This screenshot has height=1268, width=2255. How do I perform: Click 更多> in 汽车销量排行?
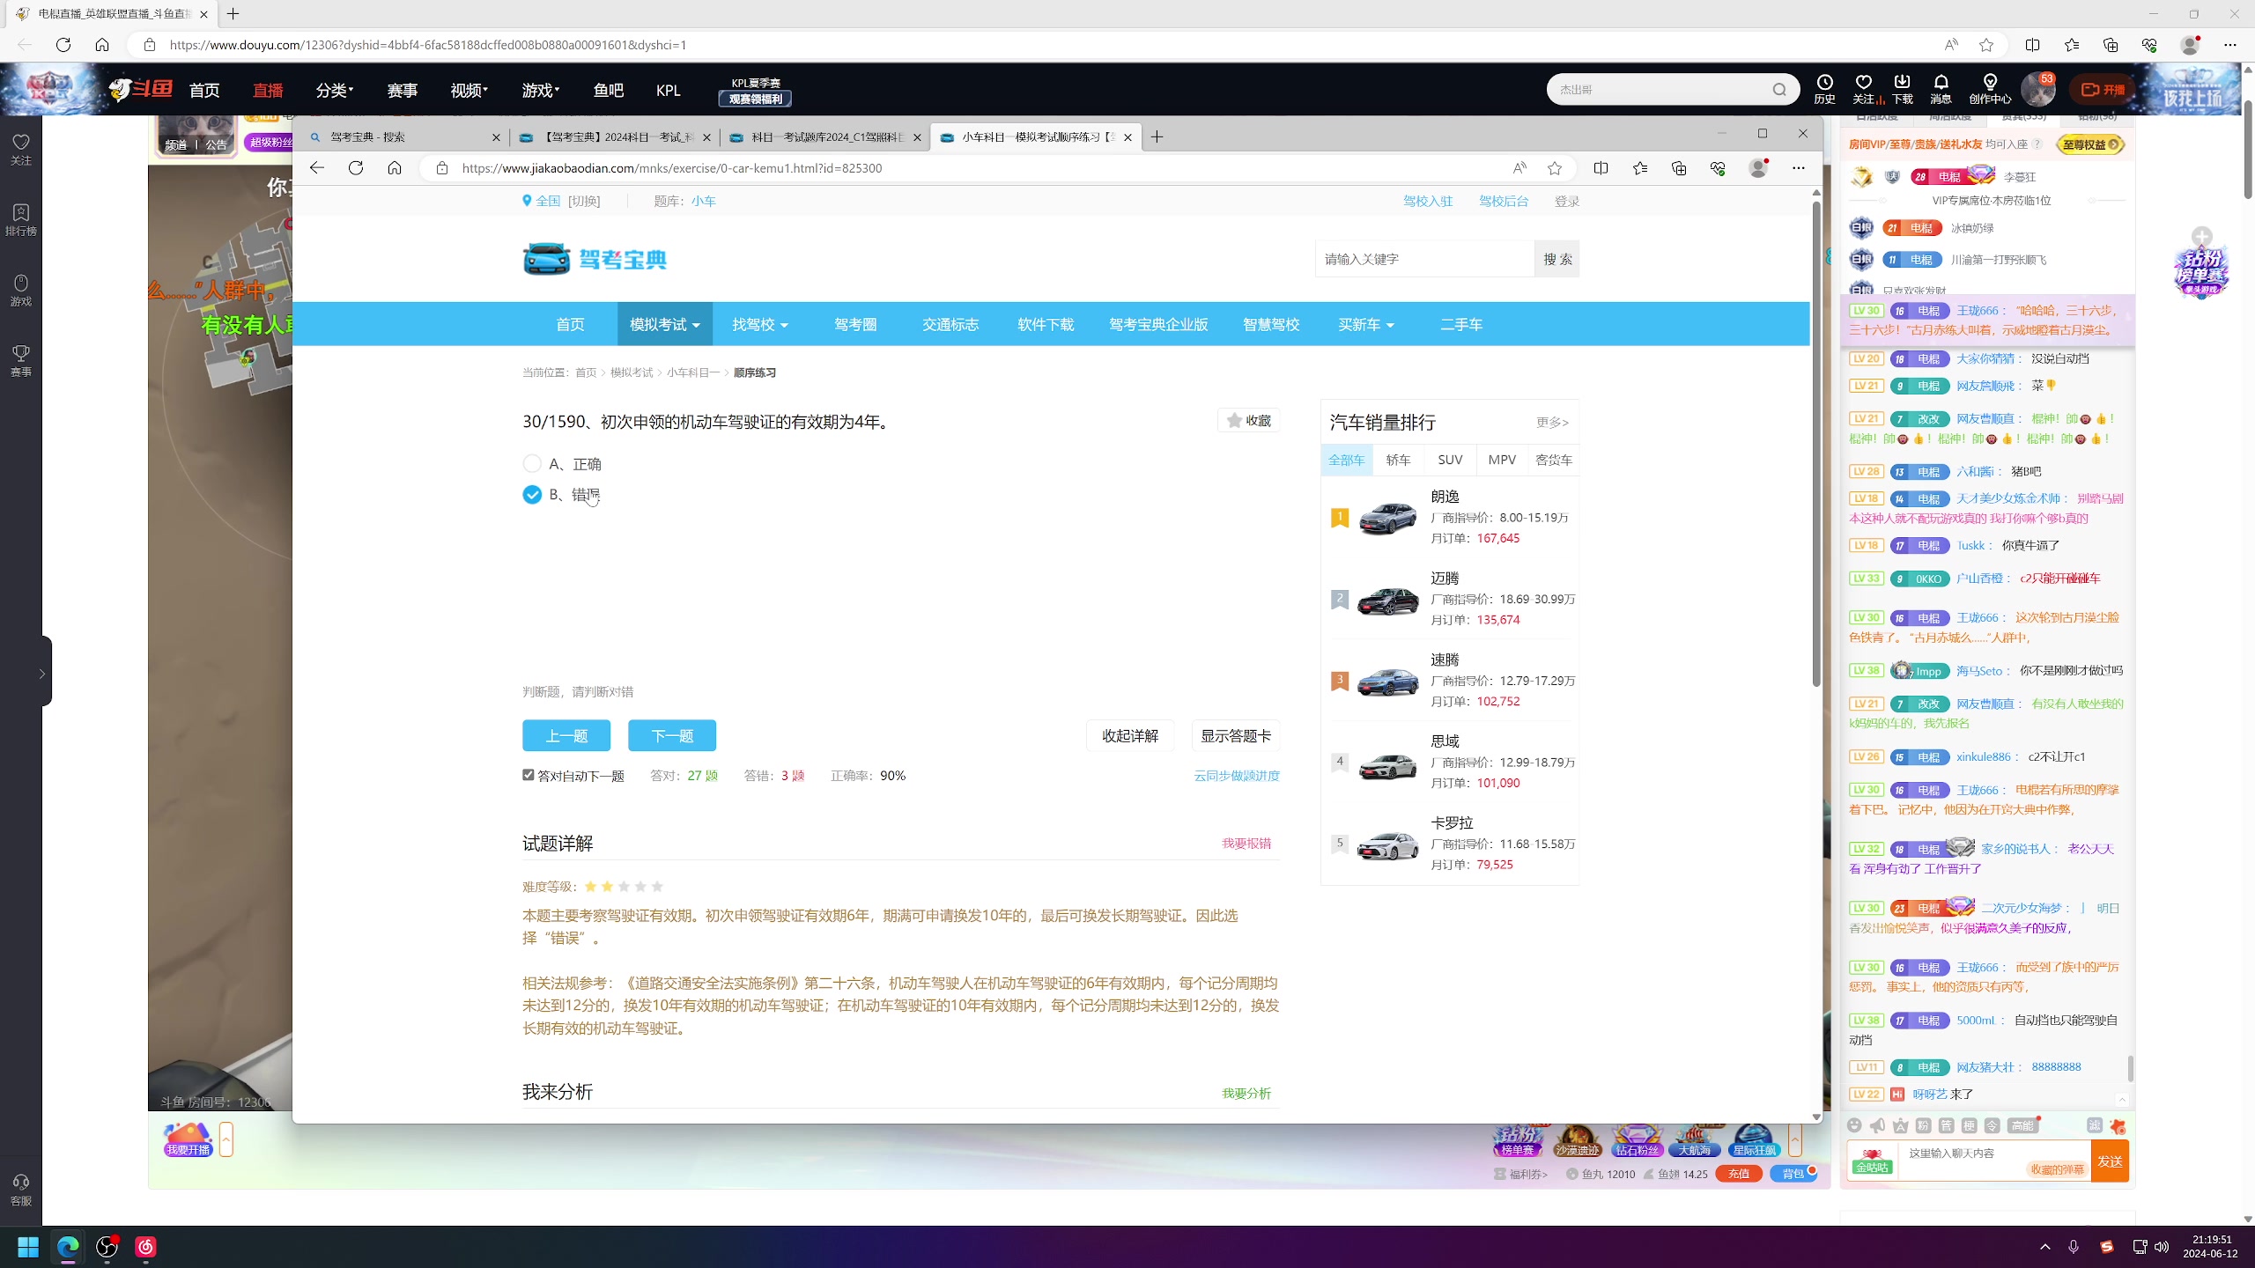click(x=1552, y=423)
